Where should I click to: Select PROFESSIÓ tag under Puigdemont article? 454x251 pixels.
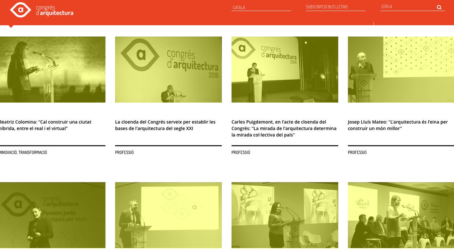click(x=241, y=153)
